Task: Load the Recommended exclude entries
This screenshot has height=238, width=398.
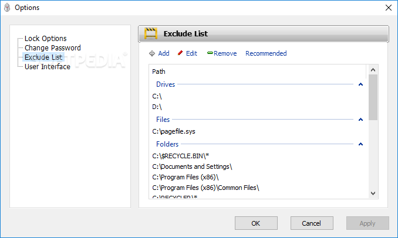Action: [266, 53]
